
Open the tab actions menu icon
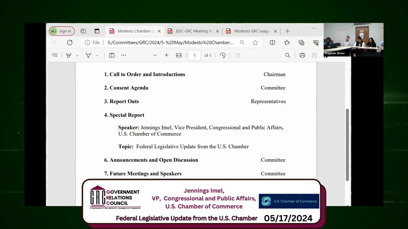[97, 31]
